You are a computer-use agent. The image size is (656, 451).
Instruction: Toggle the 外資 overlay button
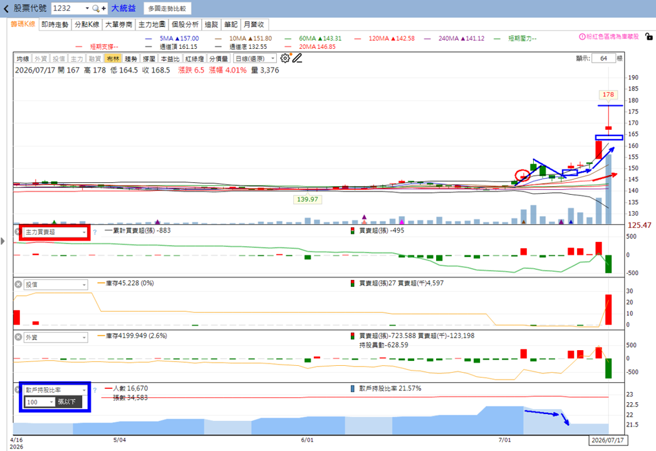click(41, 59)
